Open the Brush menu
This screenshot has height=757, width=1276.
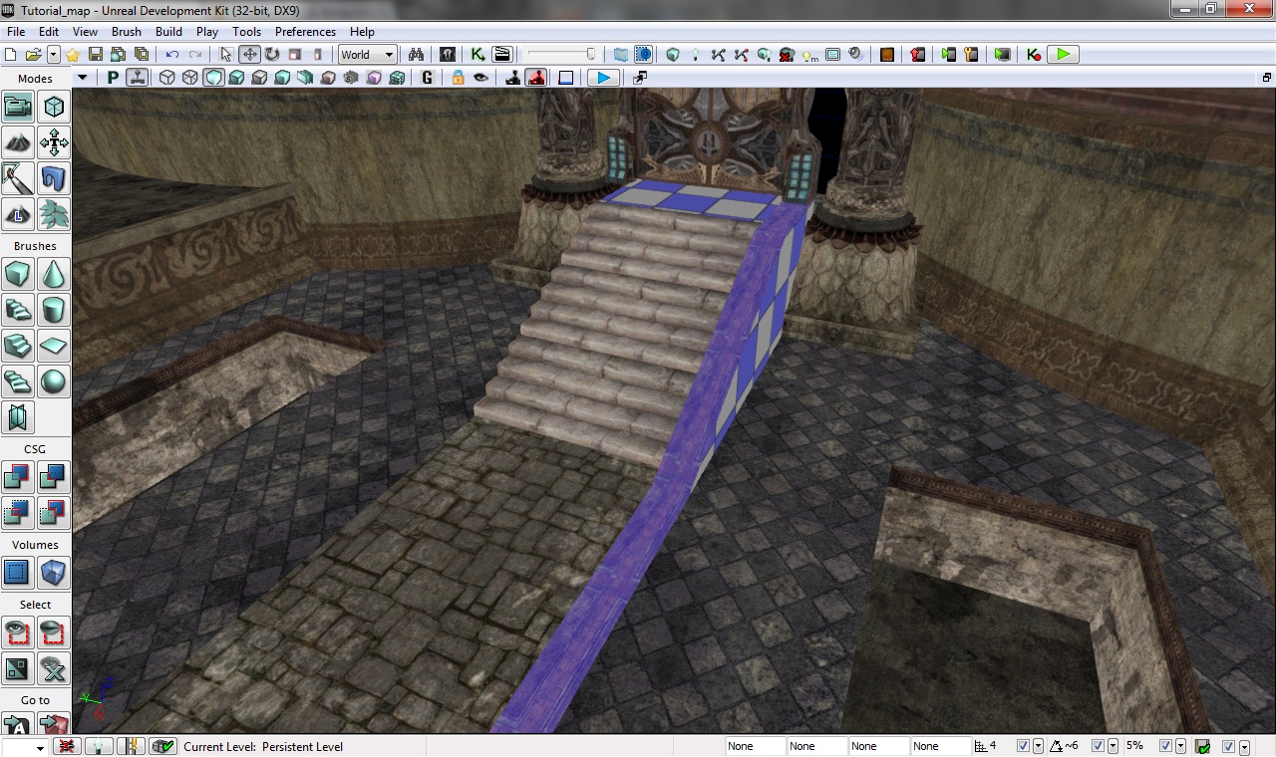(x=126, y=32)
